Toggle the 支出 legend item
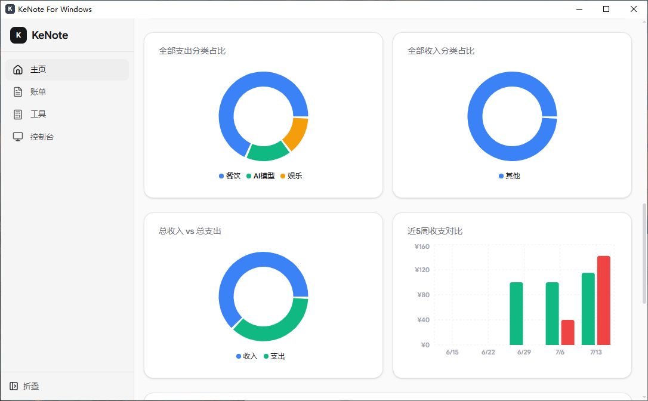Image resolution: width=648 pixels, height=401 pixels. [x=274, y=356]
